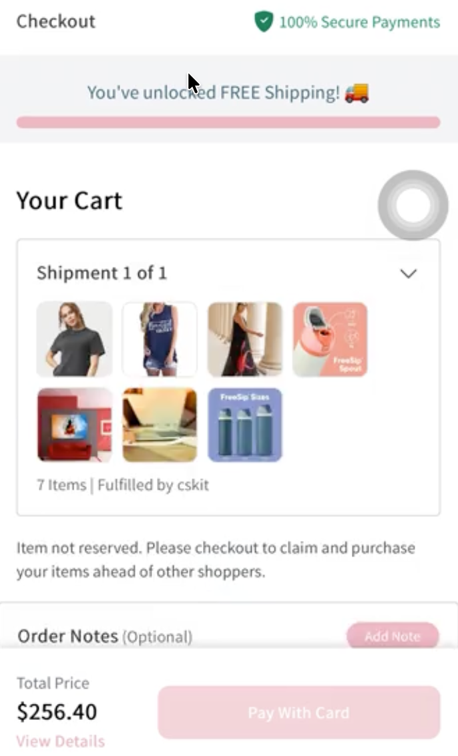Click the 100% Secure Payments text
Image resolution: width=458 pixels, height=756 pixels.
pyautogui.click(x=359, y=22)
